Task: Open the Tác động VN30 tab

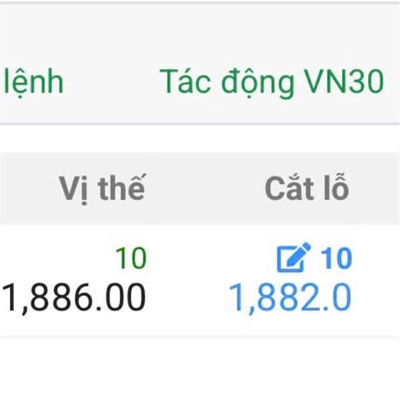Action: pyautogui.click(x=272, y=83)
